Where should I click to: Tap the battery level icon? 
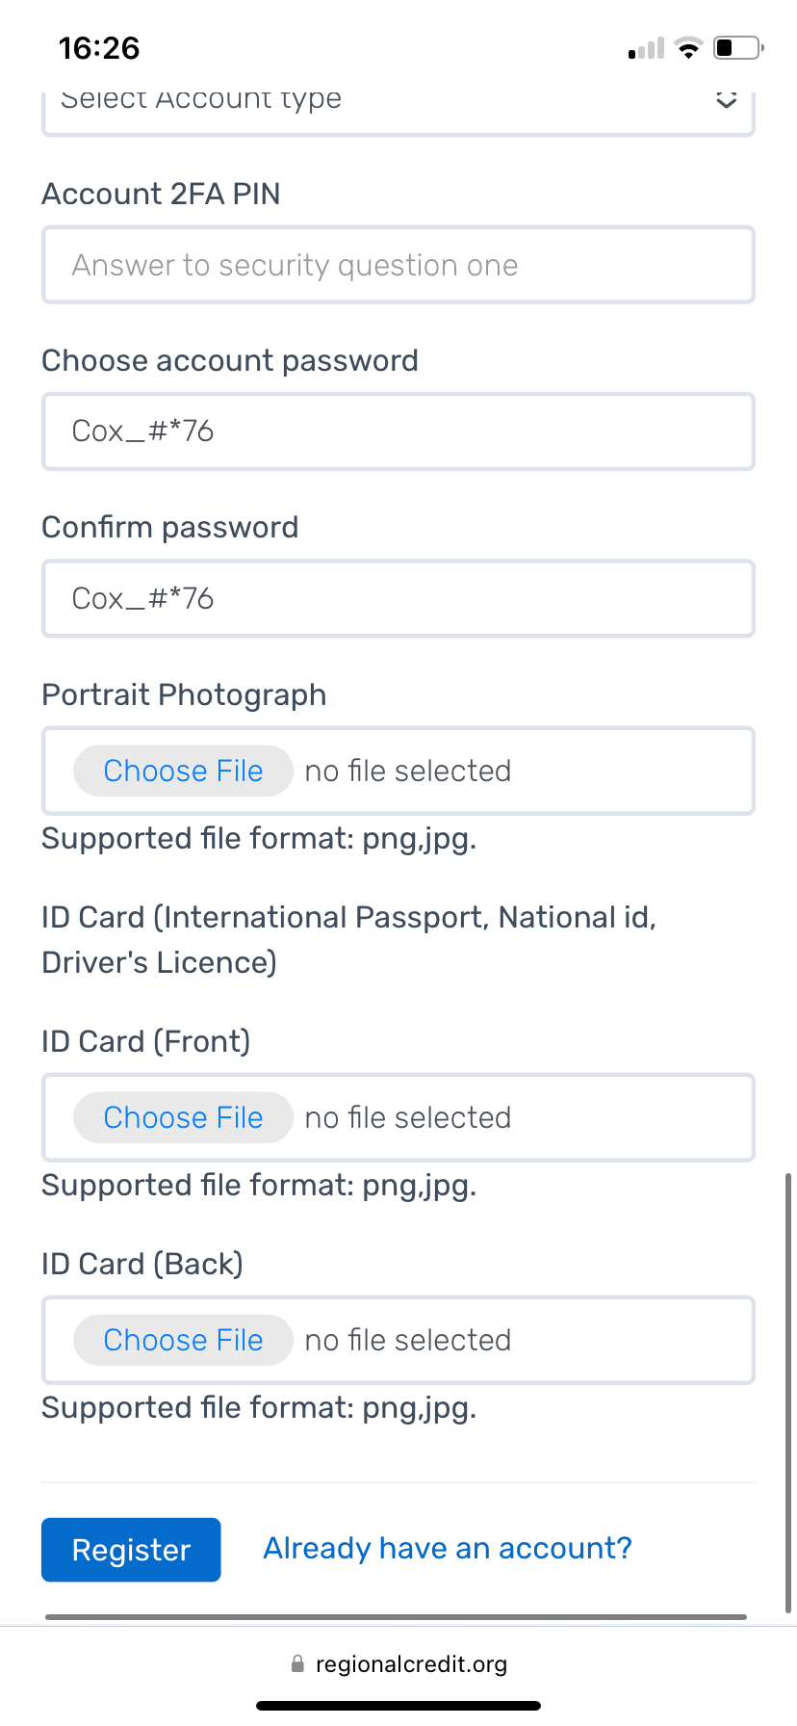737,47
